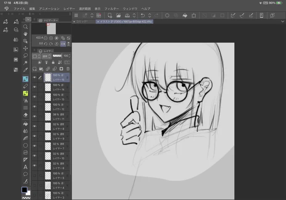The image size is (286, 200).
Task: Expand the document tab list chevron
Action: point(283,21)
